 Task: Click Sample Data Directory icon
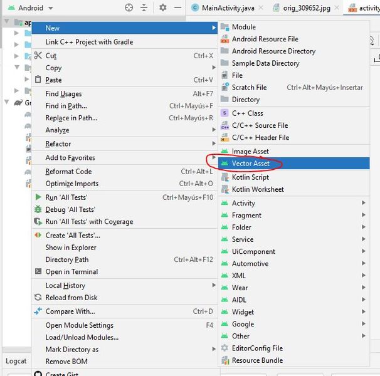[x=224, y=63]
